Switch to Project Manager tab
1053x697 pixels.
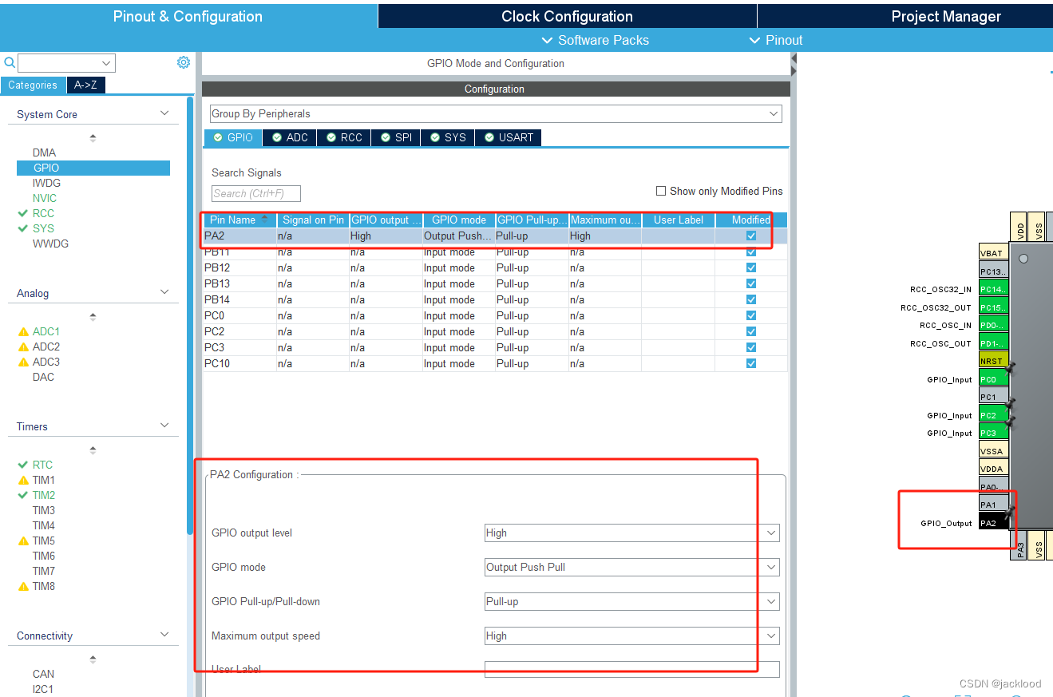click(x=946, y=16)
